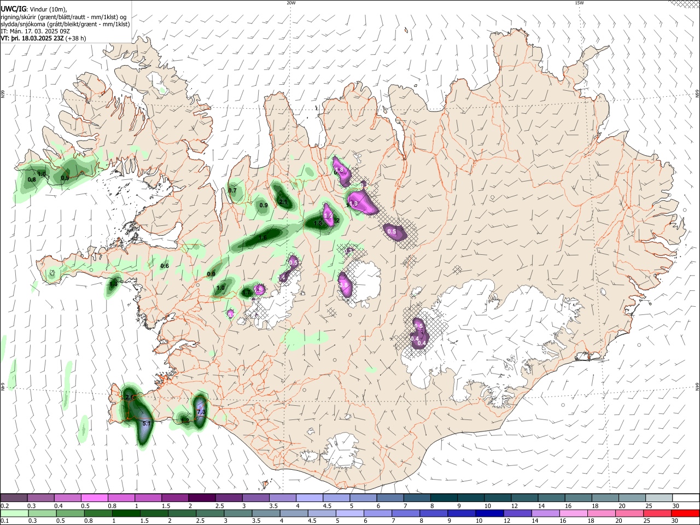
Task: Click the 5.1 rainfall value on the map
Action: point(146,423)
